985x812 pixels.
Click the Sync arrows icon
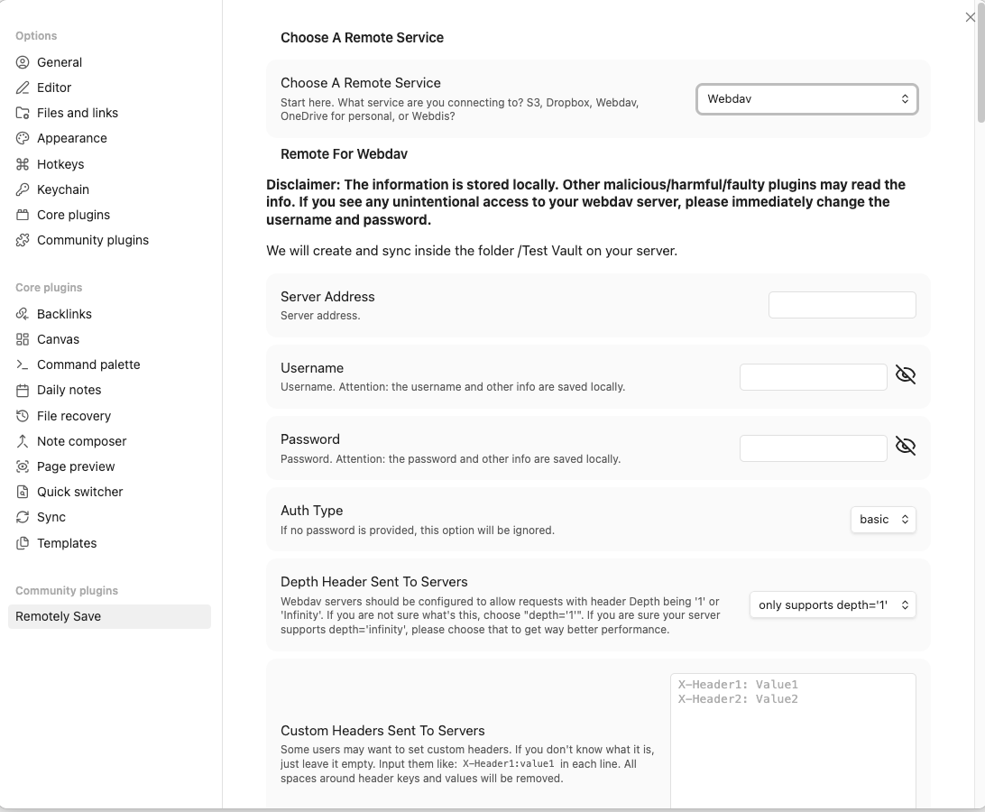tap(23, 517)
